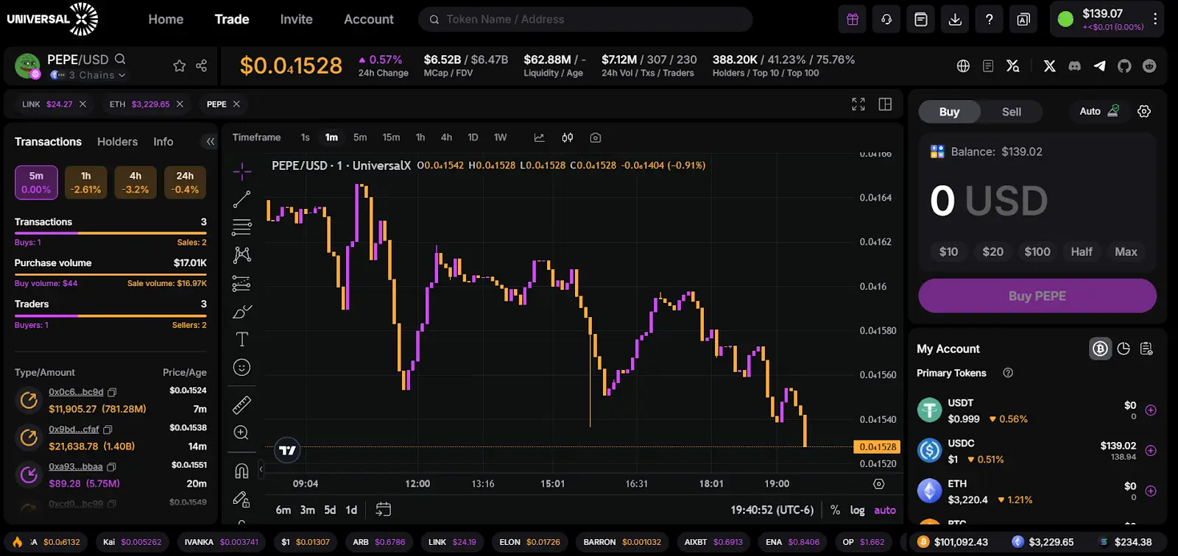Open PEPE's GitHub link icon
This screenshot has height=556, width=1178.
tap(1124, 66)
